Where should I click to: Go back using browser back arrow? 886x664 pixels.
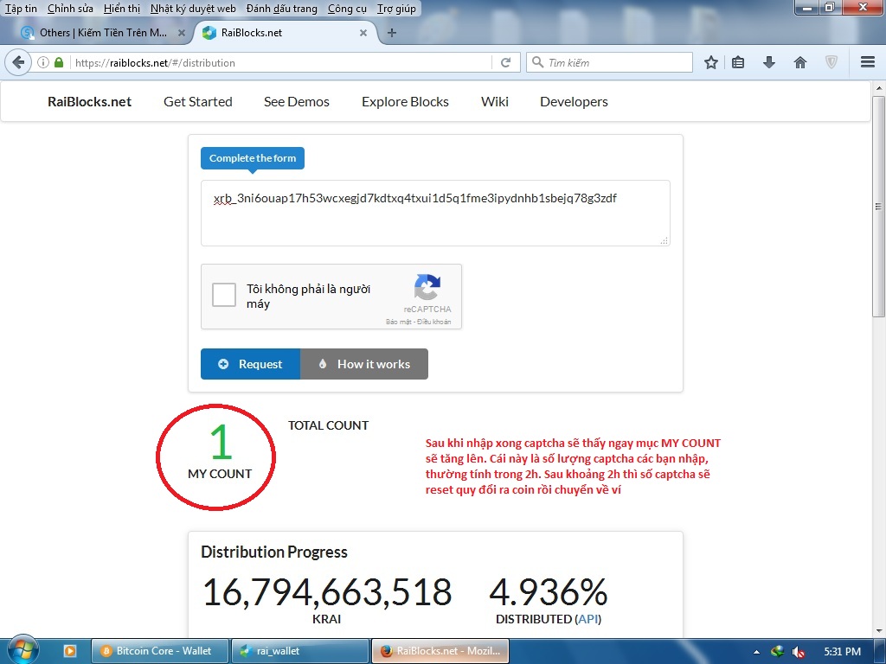click(19, 62)
